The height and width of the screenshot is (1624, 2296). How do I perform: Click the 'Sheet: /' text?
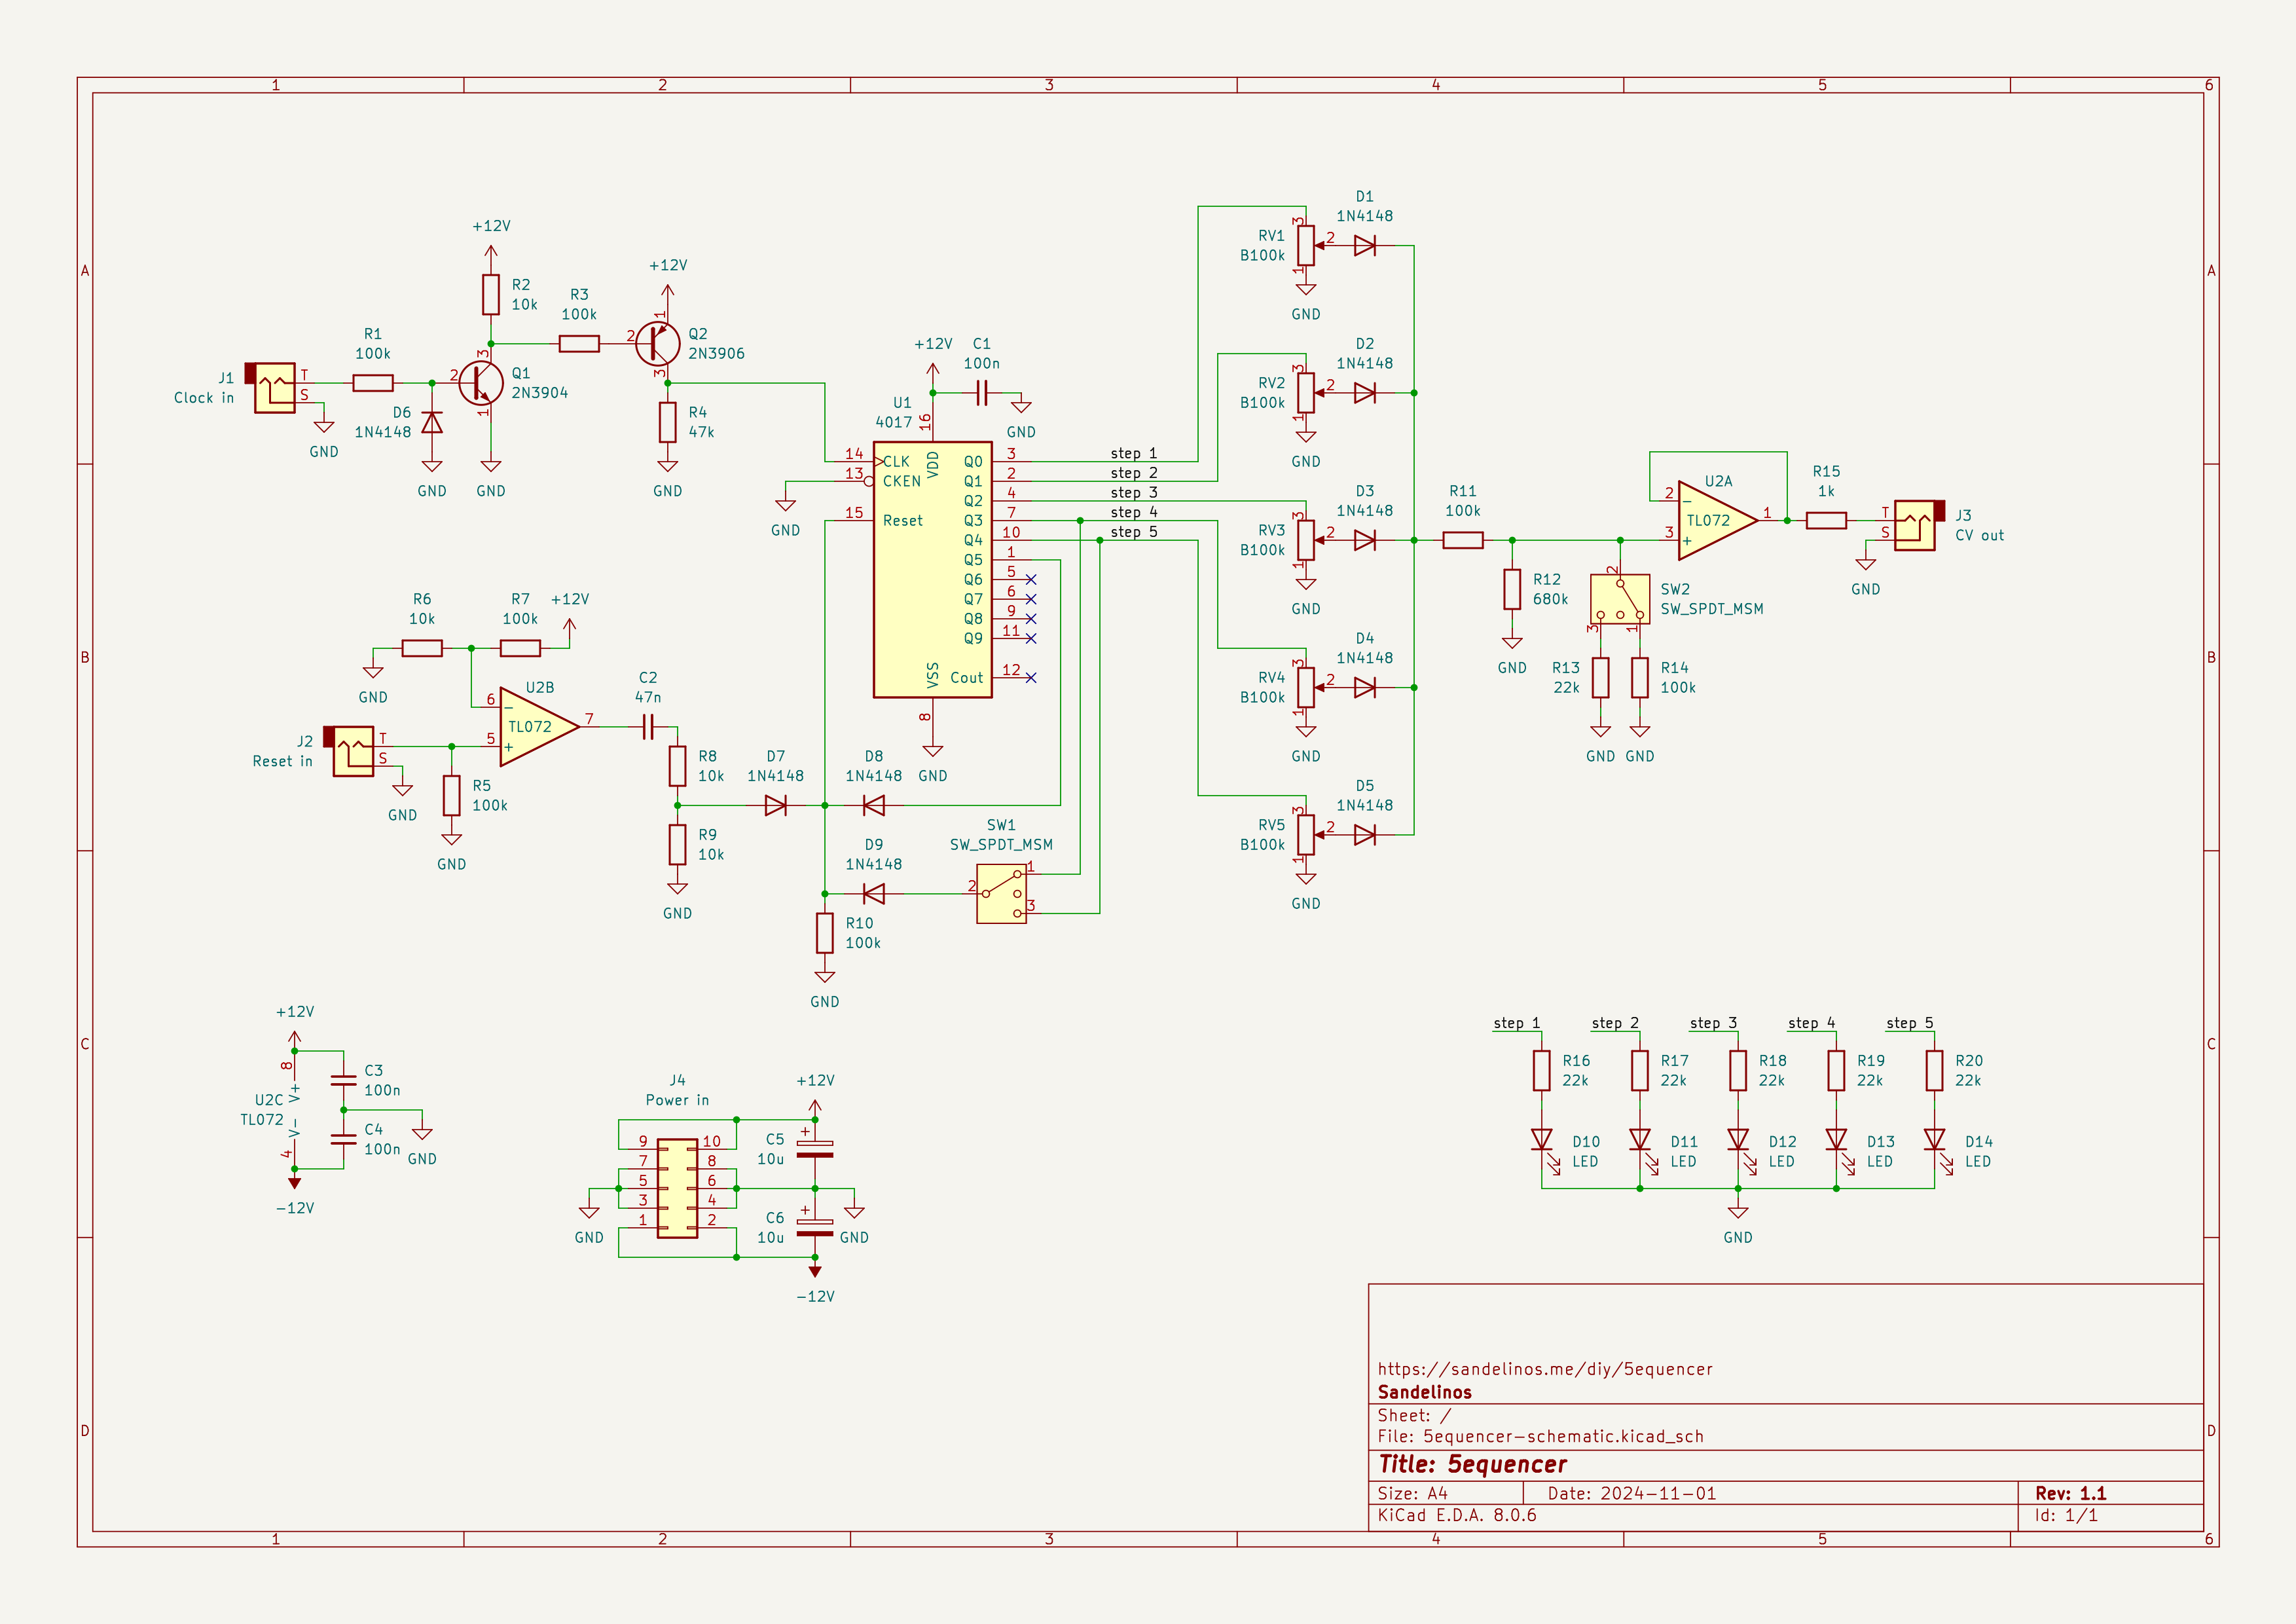[x=1414, y=1415]
